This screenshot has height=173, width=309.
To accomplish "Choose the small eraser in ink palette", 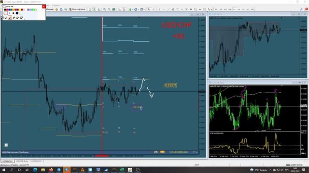I will (x=14, y=18).
